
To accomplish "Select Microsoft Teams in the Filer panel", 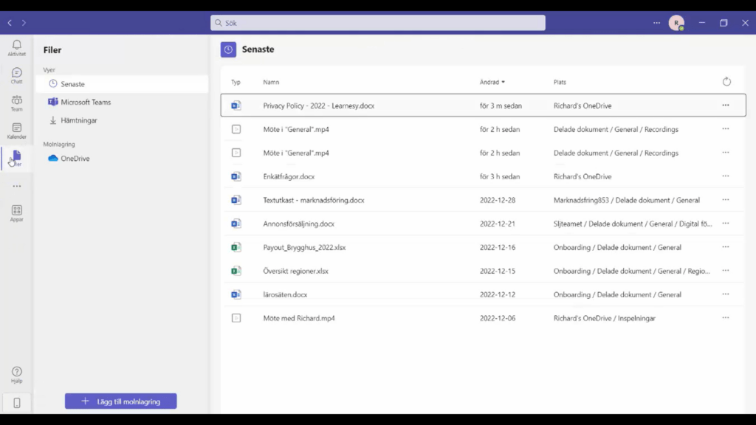I will [86, 102].
